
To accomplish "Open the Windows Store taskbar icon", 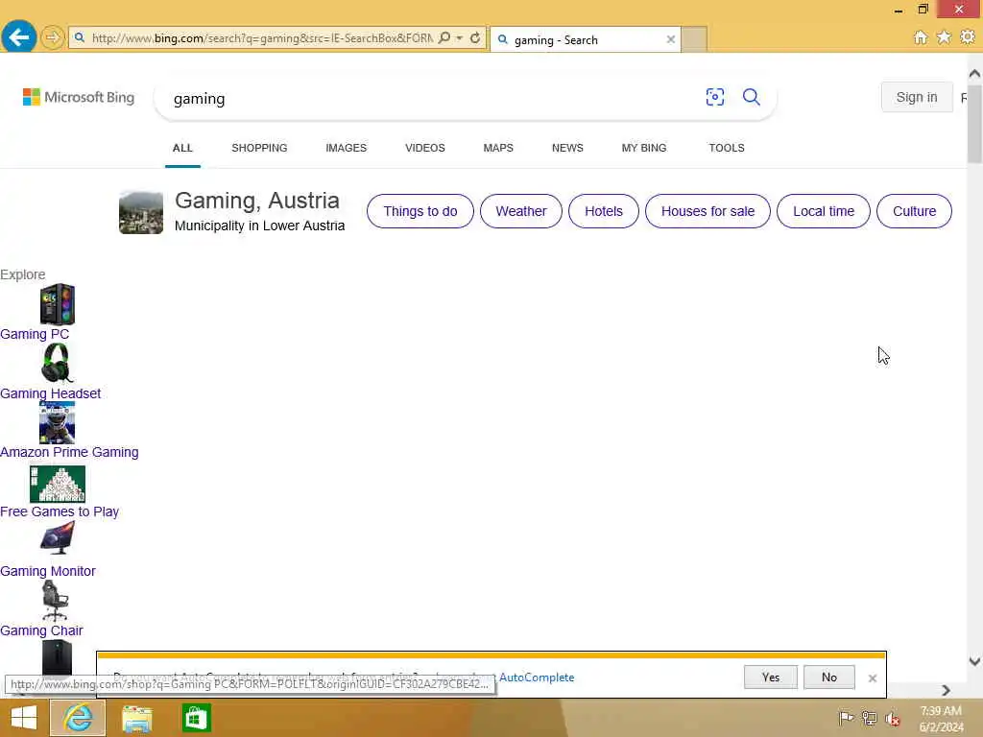I will [x=196, y=718].
